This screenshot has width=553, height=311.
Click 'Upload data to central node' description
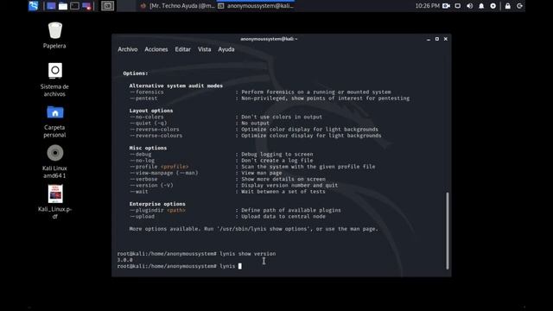coord(283,217)
